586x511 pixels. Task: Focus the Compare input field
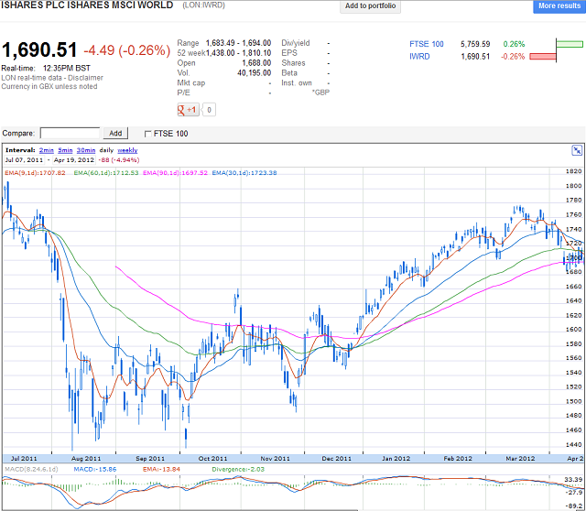70,133
